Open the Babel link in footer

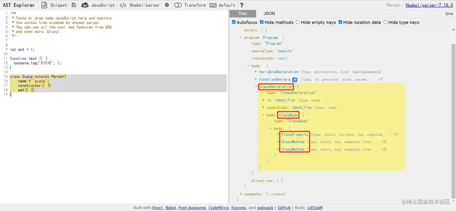tap(171, 208)
